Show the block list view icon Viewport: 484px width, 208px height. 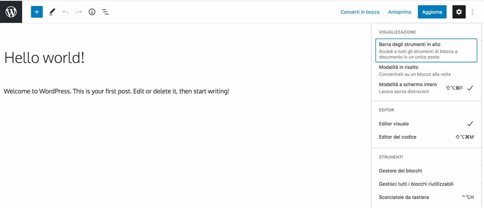[x=105, y=12]
